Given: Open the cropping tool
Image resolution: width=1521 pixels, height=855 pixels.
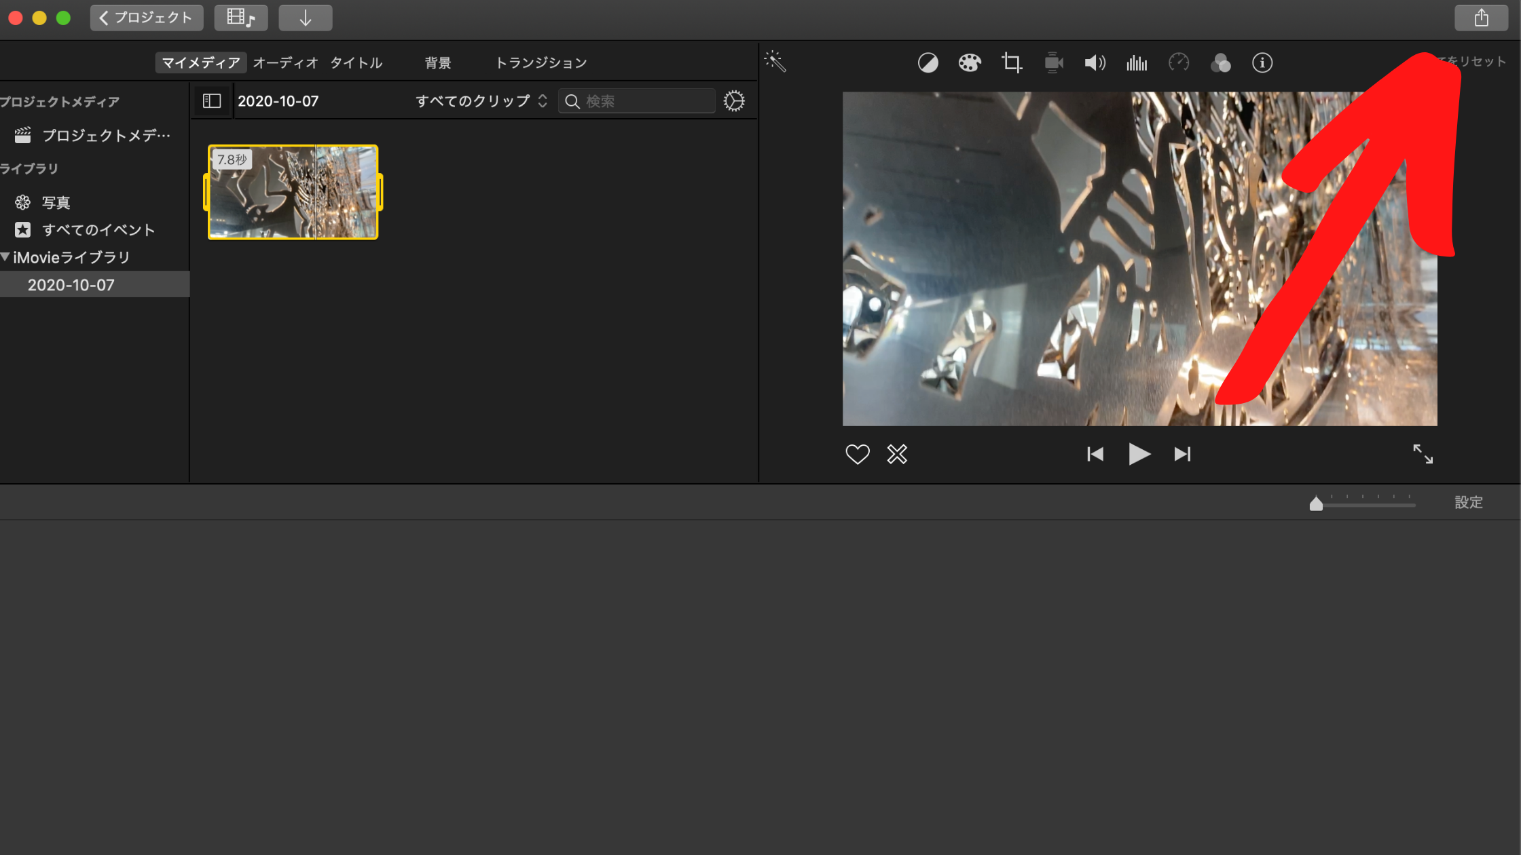Looking at the screenshot, I should [x=1012, y=63].
